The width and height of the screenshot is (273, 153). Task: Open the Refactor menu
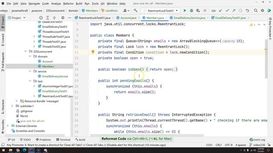coord(68,3)
